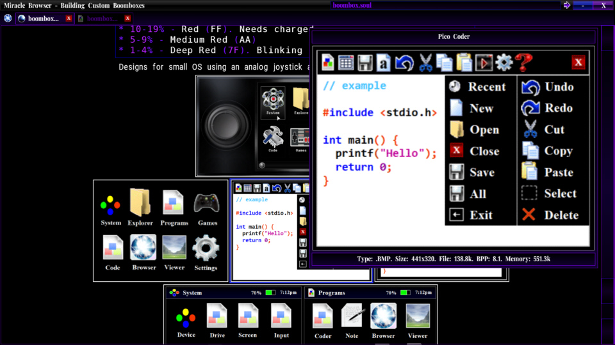
Task: Close the Pico Coder panel with red X
Action: click(578, 62)
